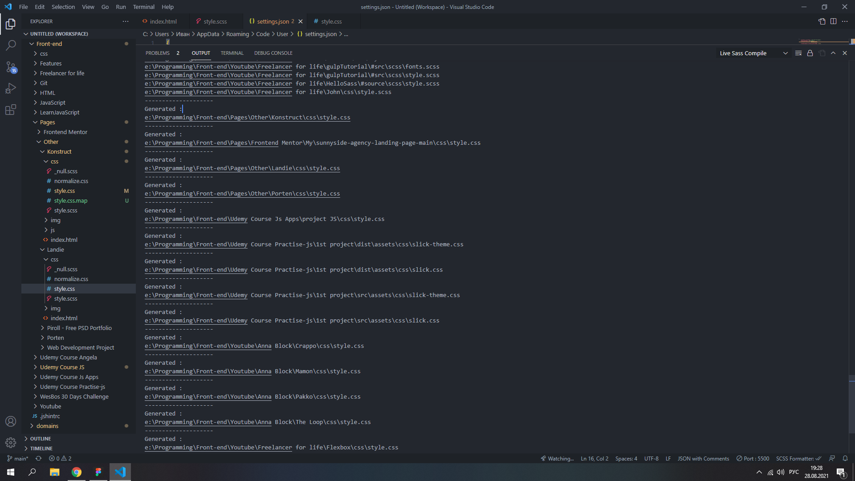The width and height of the screenshot is (855, 481).
Task: Open Chrome from the taskbar
Action: (77, 472)
